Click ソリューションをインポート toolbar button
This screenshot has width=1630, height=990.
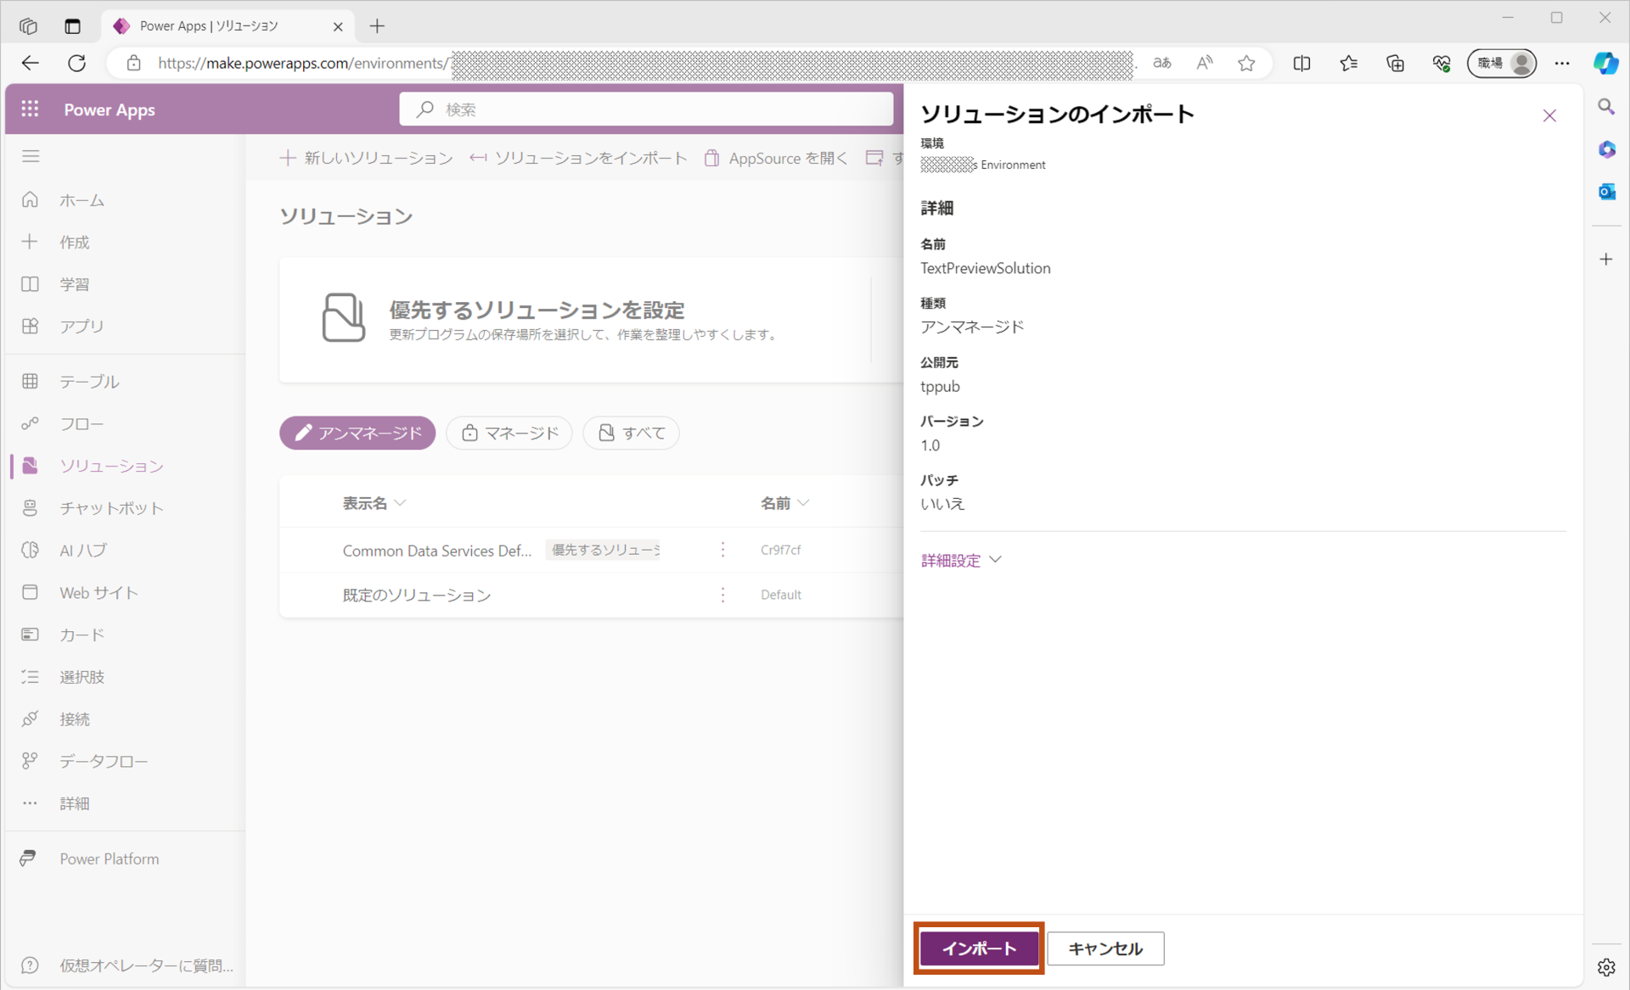[578, 158]
